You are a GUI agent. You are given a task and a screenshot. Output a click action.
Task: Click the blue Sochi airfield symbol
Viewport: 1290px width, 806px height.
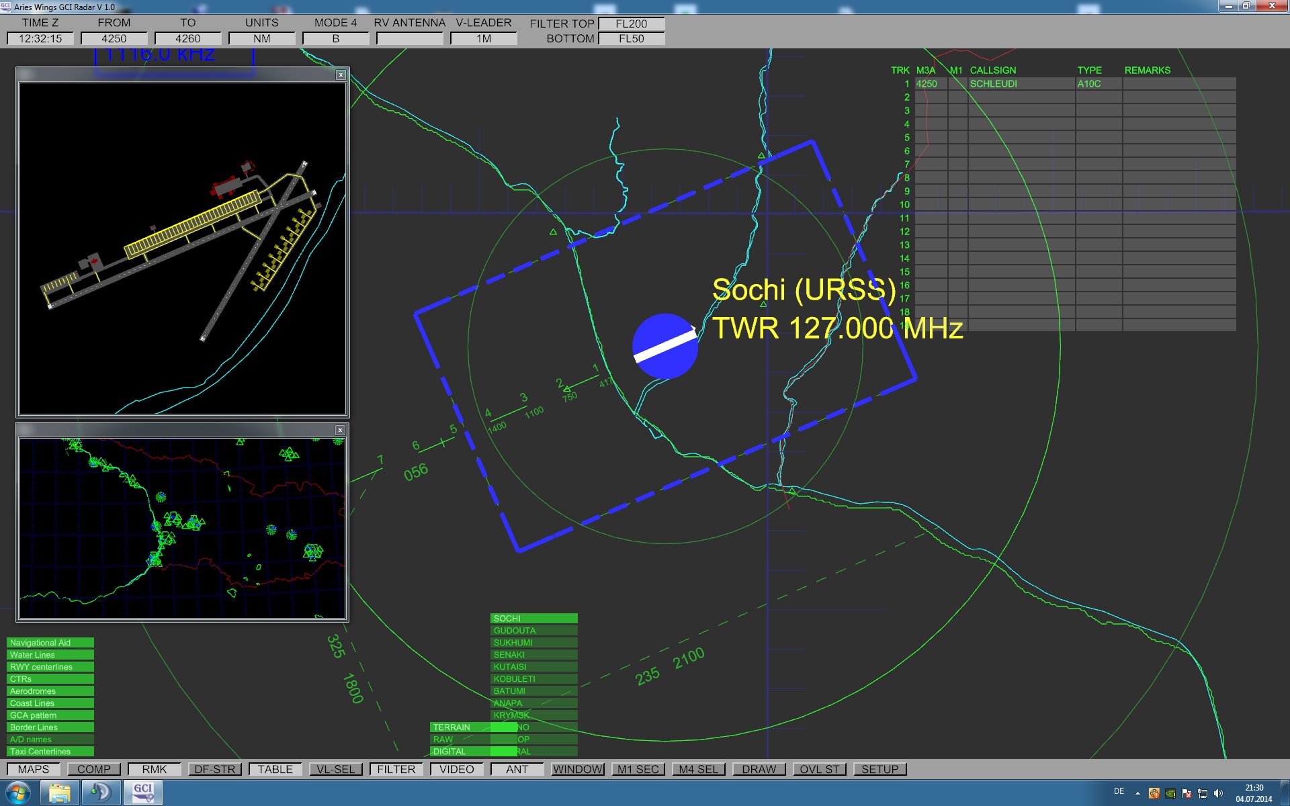click(664, 346)
